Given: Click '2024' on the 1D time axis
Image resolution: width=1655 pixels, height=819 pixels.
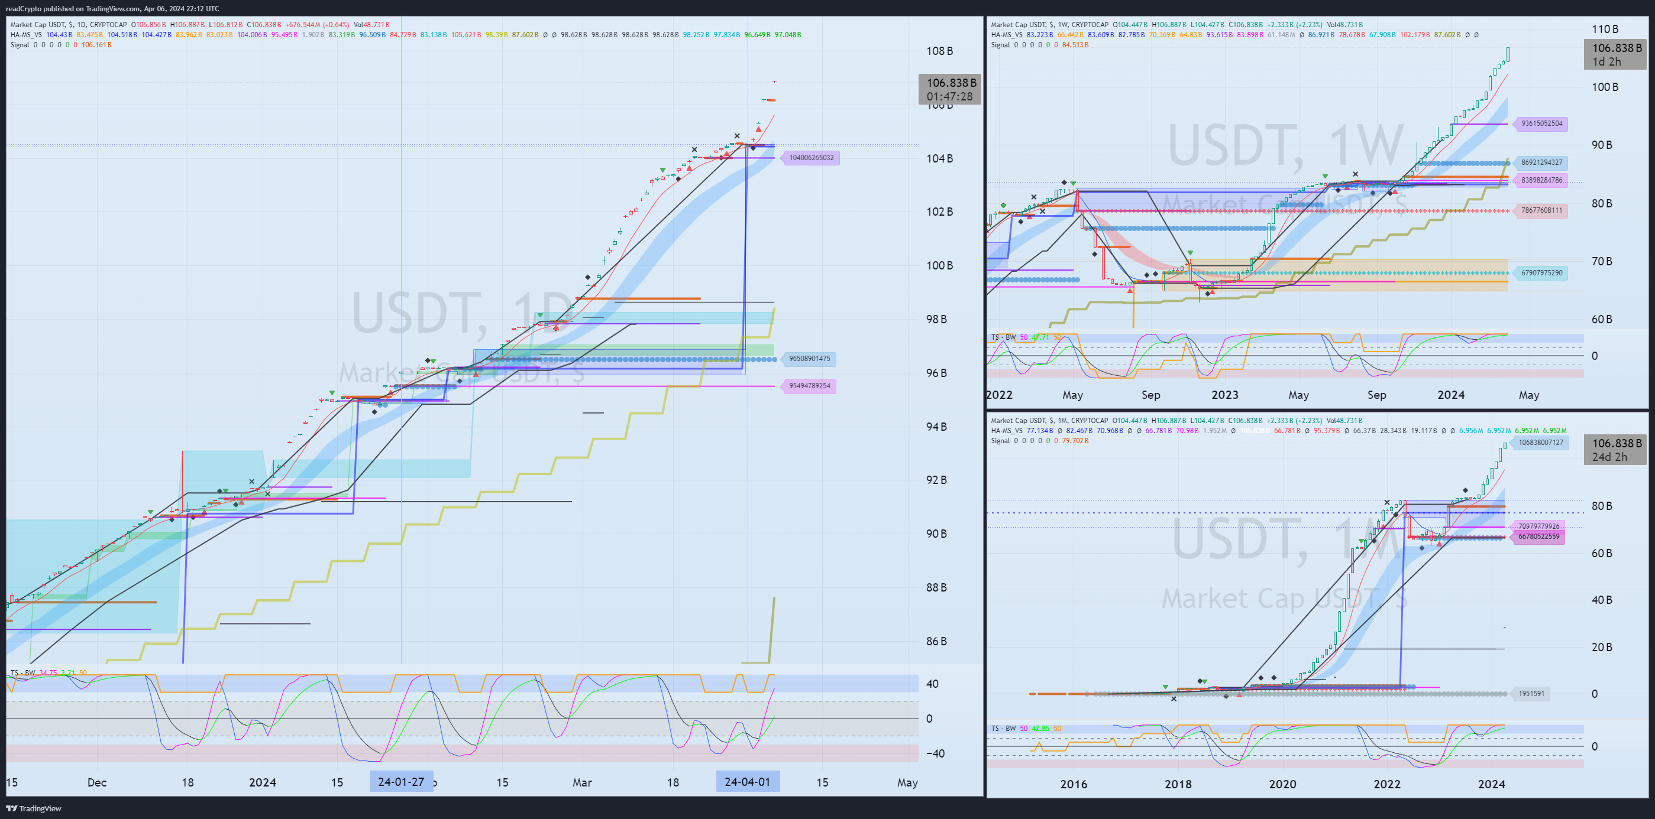Looking at the screenshot, I should (x=262, y=782).
